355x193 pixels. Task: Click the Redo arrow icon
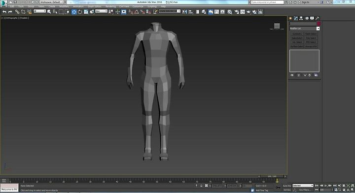tap(10, 12)
